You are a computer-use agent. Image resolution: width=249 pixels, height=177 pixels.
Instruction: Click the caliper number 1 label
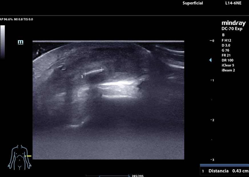click(x=82, y=77)
